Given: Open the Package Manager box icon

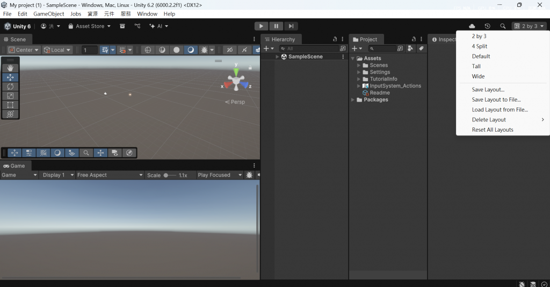Looking at the screenshot, I should [x=122, y=26].
